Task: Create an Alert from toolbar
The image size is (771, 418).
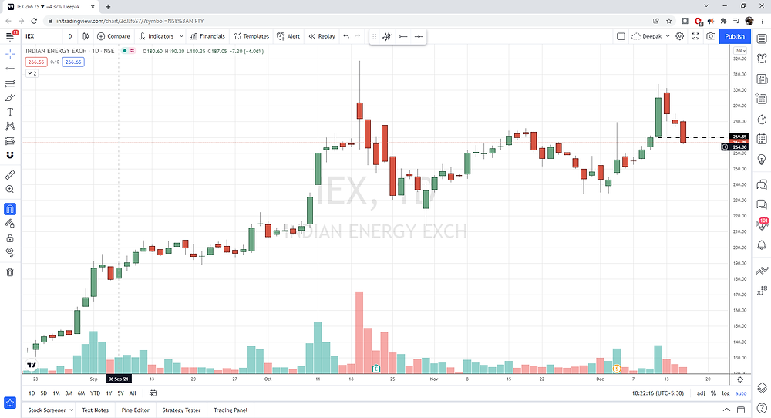Action: click(288, 36)
